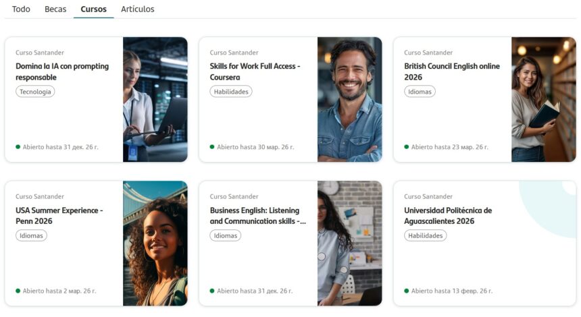The height and width of the screenshot is (317, 581).
Task: Open Skills for Work Full Access - Coursera
Action: [x=255, y=71]
